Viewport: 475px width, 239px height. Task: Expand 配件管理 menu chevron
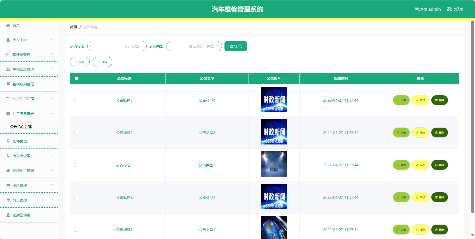[52, 141]
